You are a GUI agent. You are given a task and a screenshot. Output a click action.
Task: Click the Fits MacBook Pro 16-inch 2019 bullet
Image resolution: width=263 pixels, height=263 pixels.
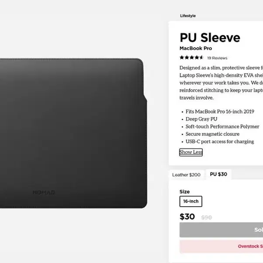pos(220,111)
